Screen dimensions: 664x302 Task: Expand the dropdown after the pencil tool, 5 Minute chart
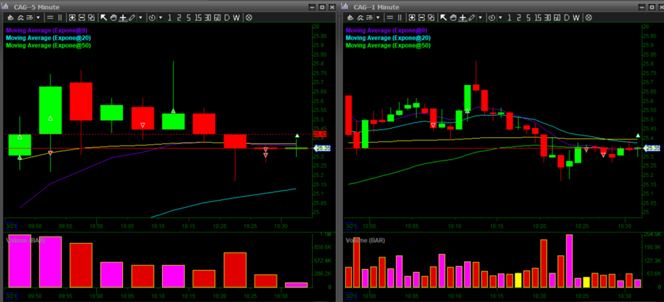click(141, 17)
